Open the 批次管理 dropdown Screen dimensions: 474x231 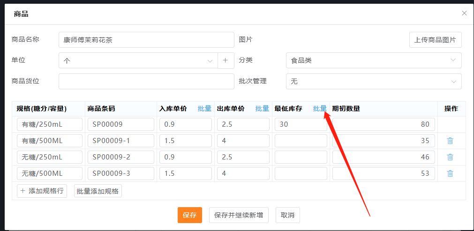coord(373,81)
